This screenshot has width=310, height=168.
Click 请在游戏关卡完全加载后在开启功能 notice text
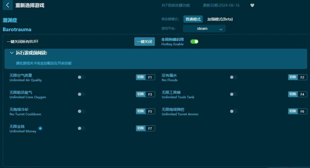[44, 63]
